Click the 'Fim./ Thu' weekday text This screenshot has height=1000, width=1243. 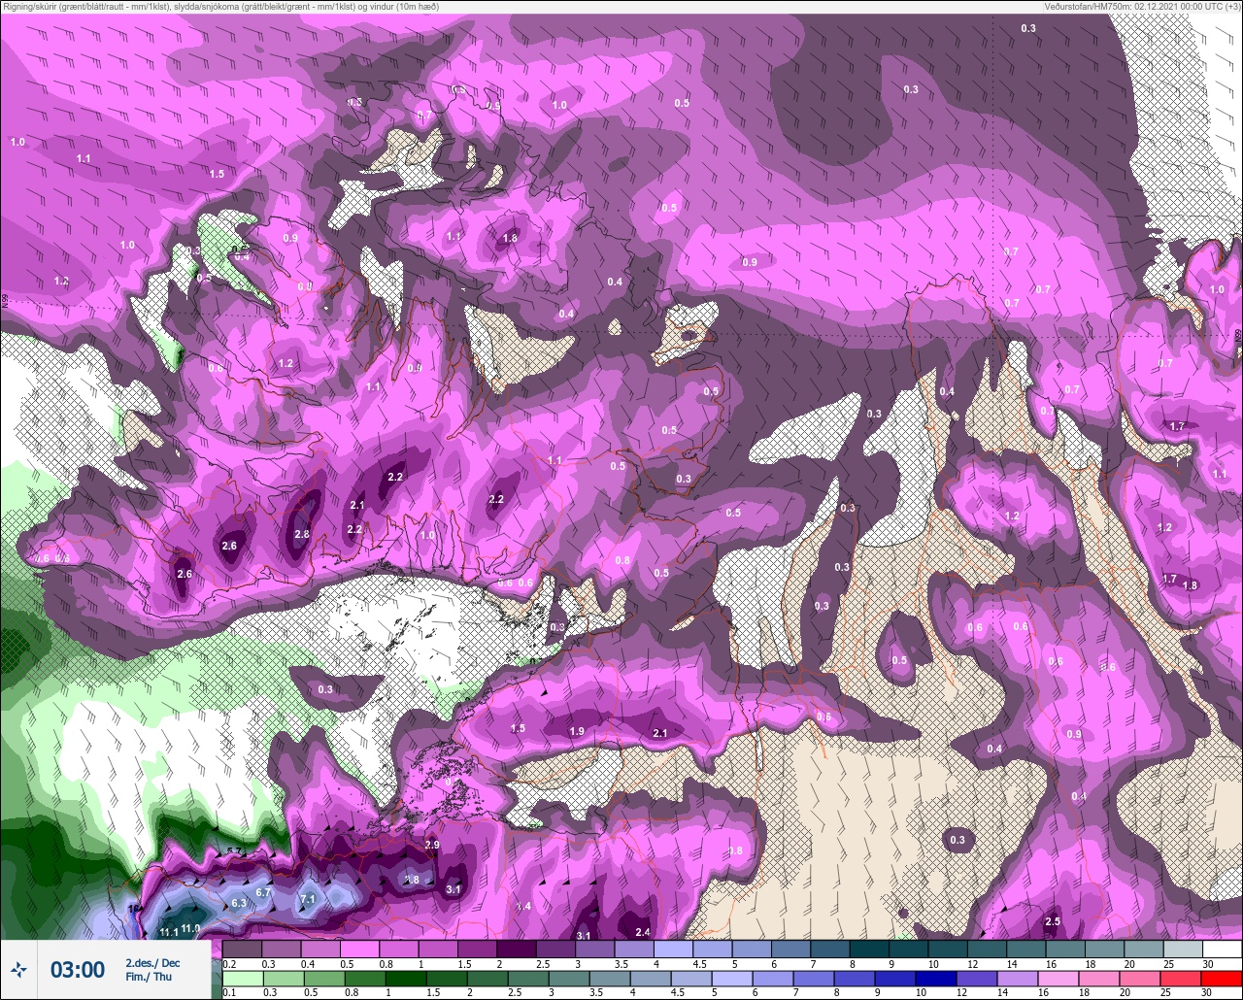tap(149, 977)
